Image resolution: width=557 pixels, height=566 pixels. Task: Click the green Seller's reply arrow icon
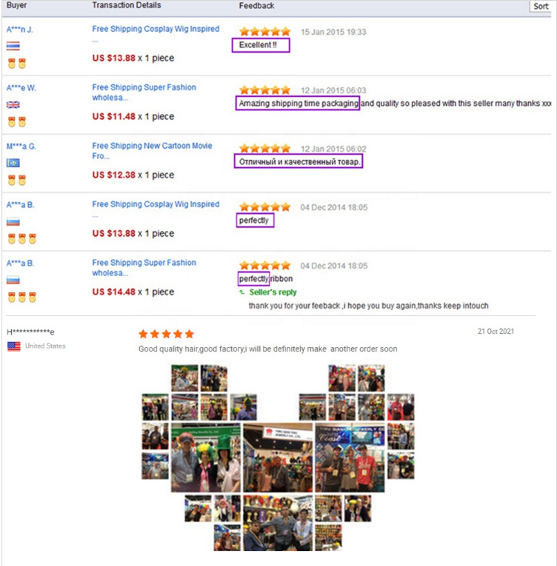tap(241, 292)
